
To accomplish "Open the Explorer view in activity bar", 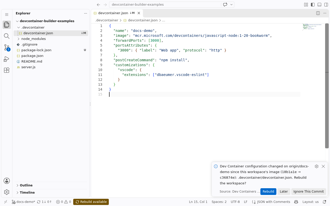I will pos(7,25).
